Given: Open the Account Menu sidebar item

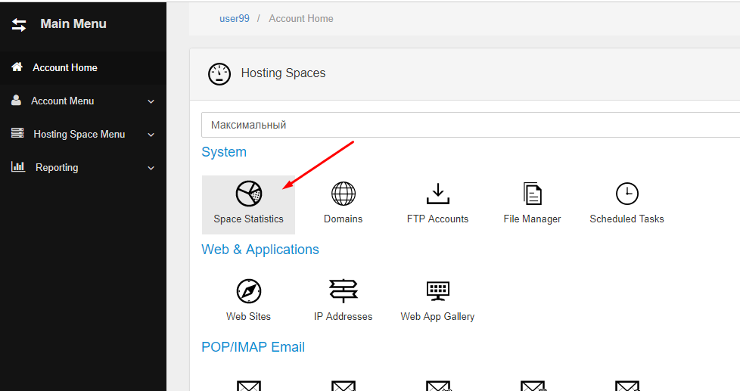Looking at the screenshot, I should 83,101.
